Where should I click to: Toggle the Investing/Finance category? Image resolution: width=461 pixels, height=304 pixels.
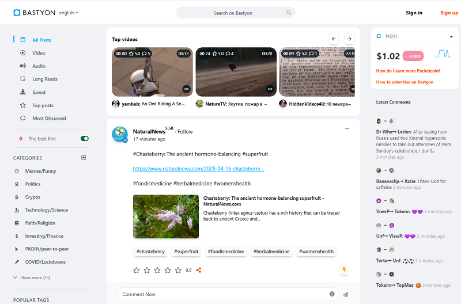(x=44, y=236)
